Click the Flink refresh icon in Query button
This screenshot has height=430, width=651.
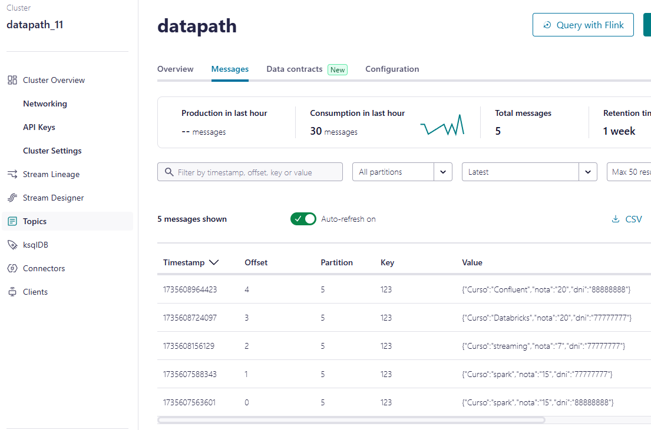(547, 25)
